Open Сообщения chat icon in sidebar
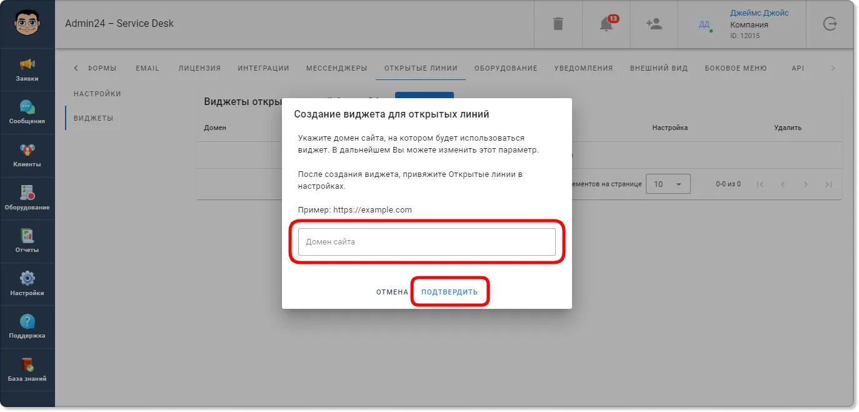859x412 pixels. (x=27, y=107)
